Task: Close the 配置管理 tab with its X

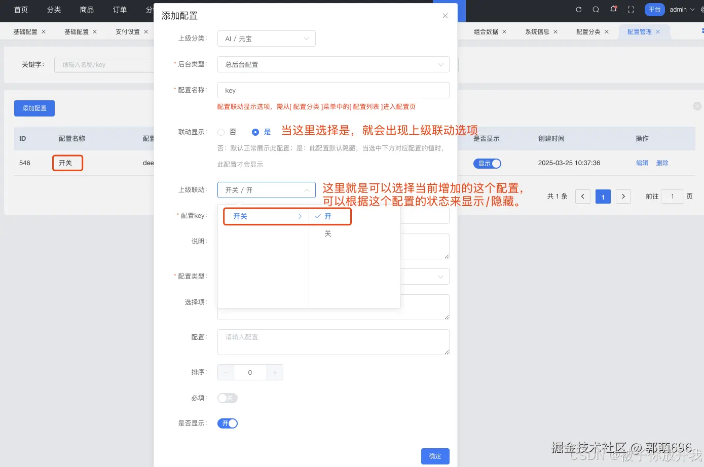Action: point(658,31)
